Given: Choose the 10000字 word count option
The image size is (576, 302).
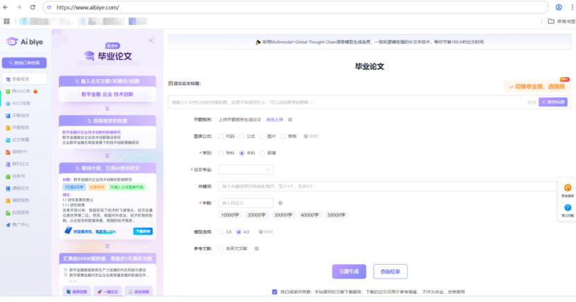Looking at the screenshot, I should [230, 215].
